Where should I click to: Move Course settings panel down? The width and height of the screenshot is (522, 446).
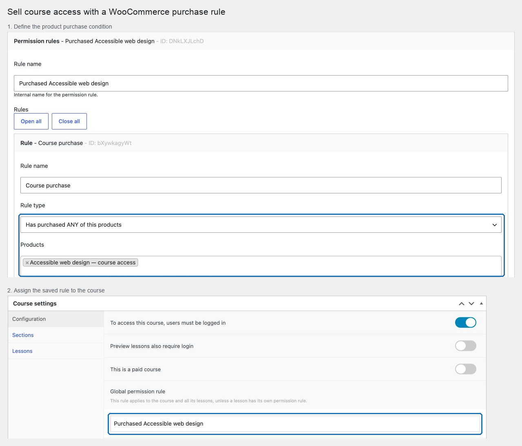pyautogui.click(x=471, y=303)
